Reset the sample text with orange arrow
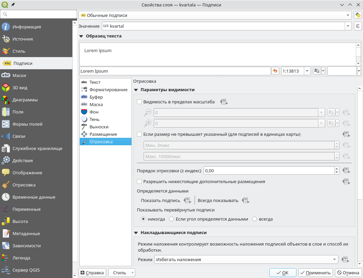Screen dimensions: 363x278 pyautogui.click(x=275, y=71)
